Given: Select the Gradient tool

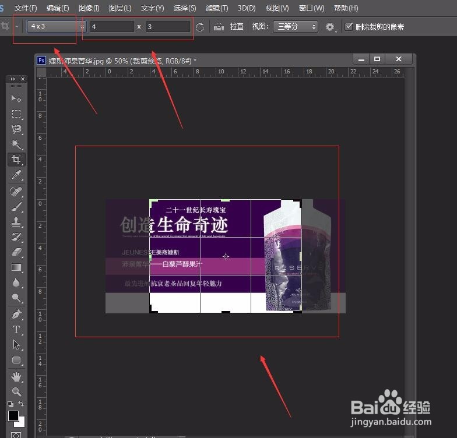Looking at the screenshot, I should [x=16, y=267].
